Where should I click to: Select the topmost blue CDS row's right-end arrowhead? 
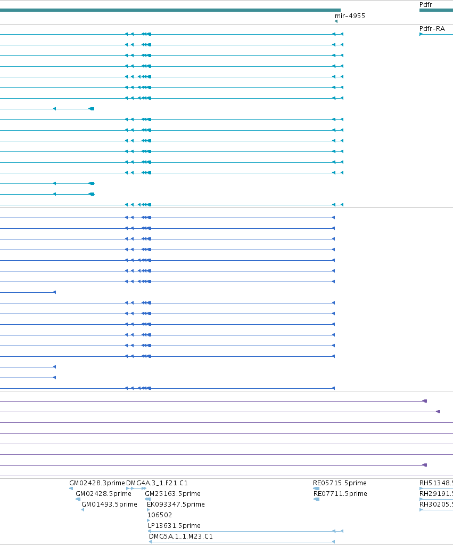[x=333, y=218]
